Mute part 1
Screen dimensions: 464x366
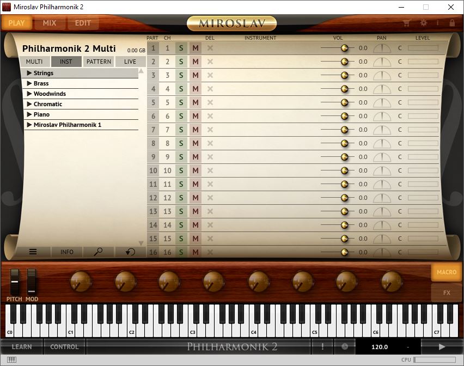tap(196, 48)
